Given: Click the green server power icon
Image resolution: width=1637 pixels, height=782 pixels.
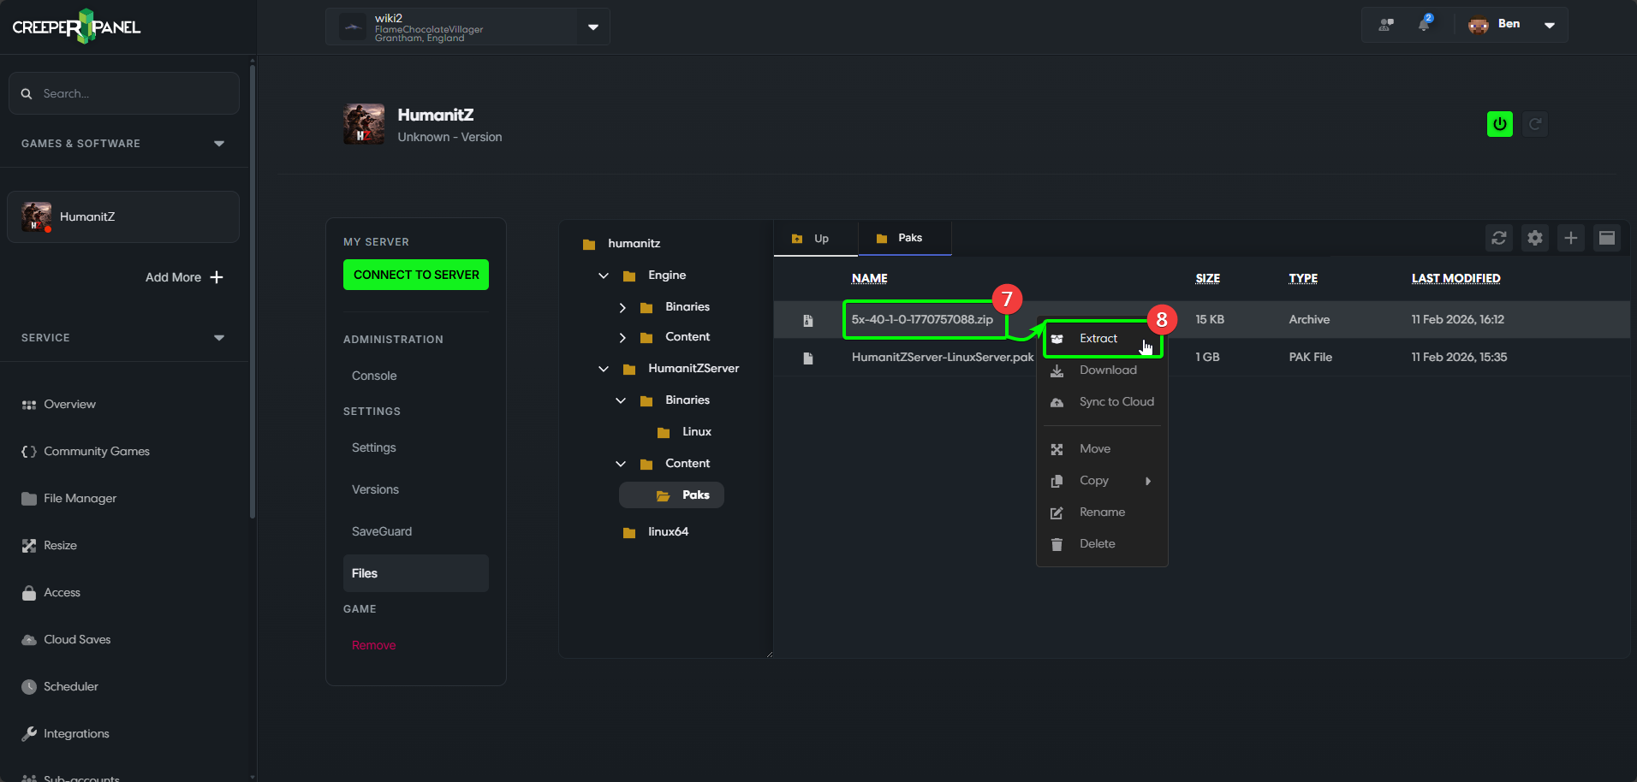Looking at the screenshot, I should tap(1499, 124).
